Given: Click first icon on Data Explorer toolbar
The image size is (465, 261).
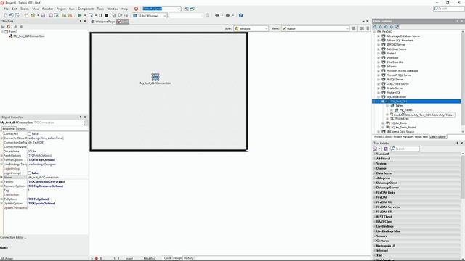Looking at the screenshot, I should click(375, 27).
